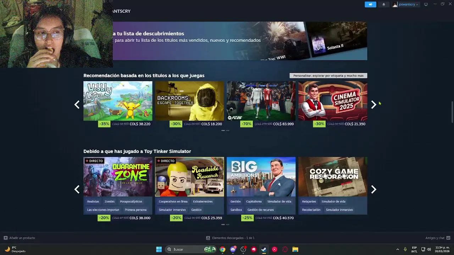The image size is (454, 255).
Task: Click Wobbly Life price COL$ 38.220
Action: [140, 124]
